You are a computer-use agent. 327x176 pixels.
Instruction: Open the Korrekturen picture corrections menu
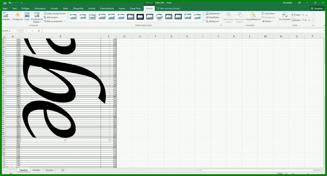pyautogui.click(x=18, y=17)
